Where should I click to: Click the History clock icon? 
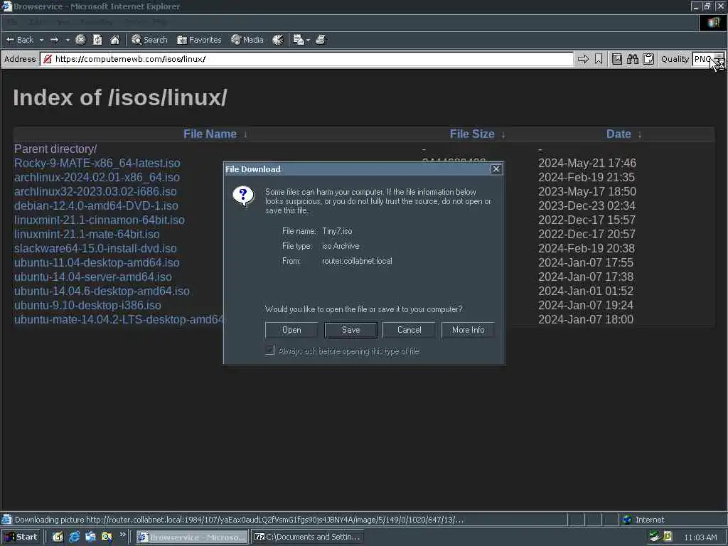(x=278, y=40)
